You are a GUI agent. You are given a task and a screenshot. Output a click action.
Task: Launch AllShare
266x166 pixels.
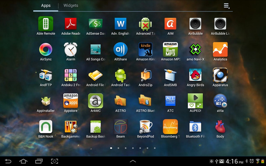click(x=121, y=50)
